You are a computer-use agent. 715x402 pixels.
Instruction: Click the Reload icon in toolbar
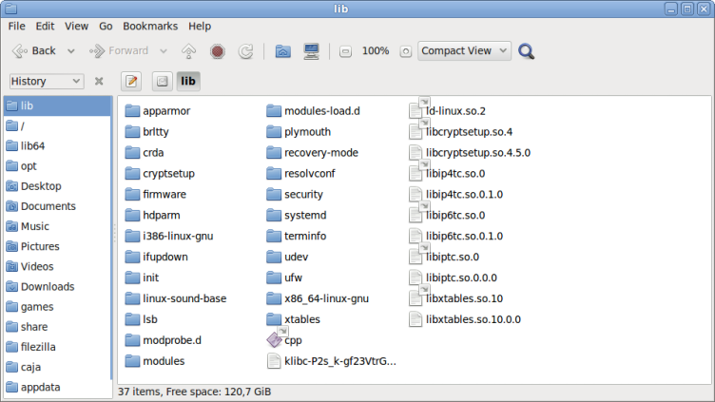point(245,51)
